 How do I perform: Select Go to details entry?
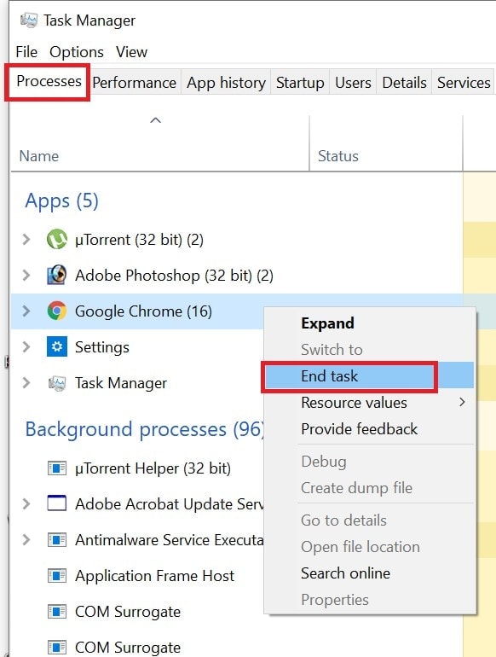click(x=370, y=520)
